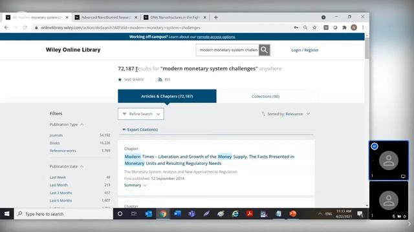This screenshot has height=232, width=414.
Task: Switch to the Advanced NanoBiomed Research browser tab
Action: pos(105,17)
